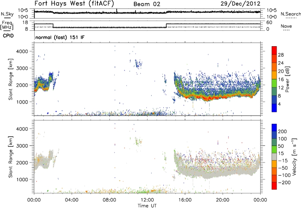Pick the bright blue swatch above 200 velocity

click(x=274, y=128)
